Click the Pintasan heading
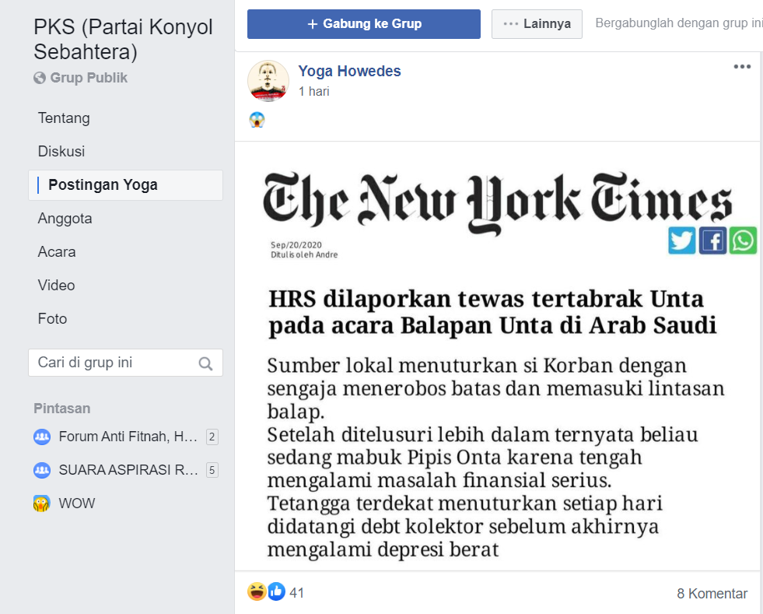 (x=61, y=409)
